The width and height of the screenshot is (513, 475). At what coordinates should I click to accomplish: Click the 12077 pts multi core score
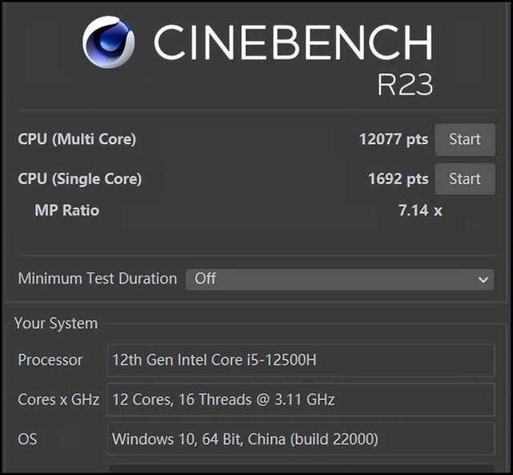[394, 139]
